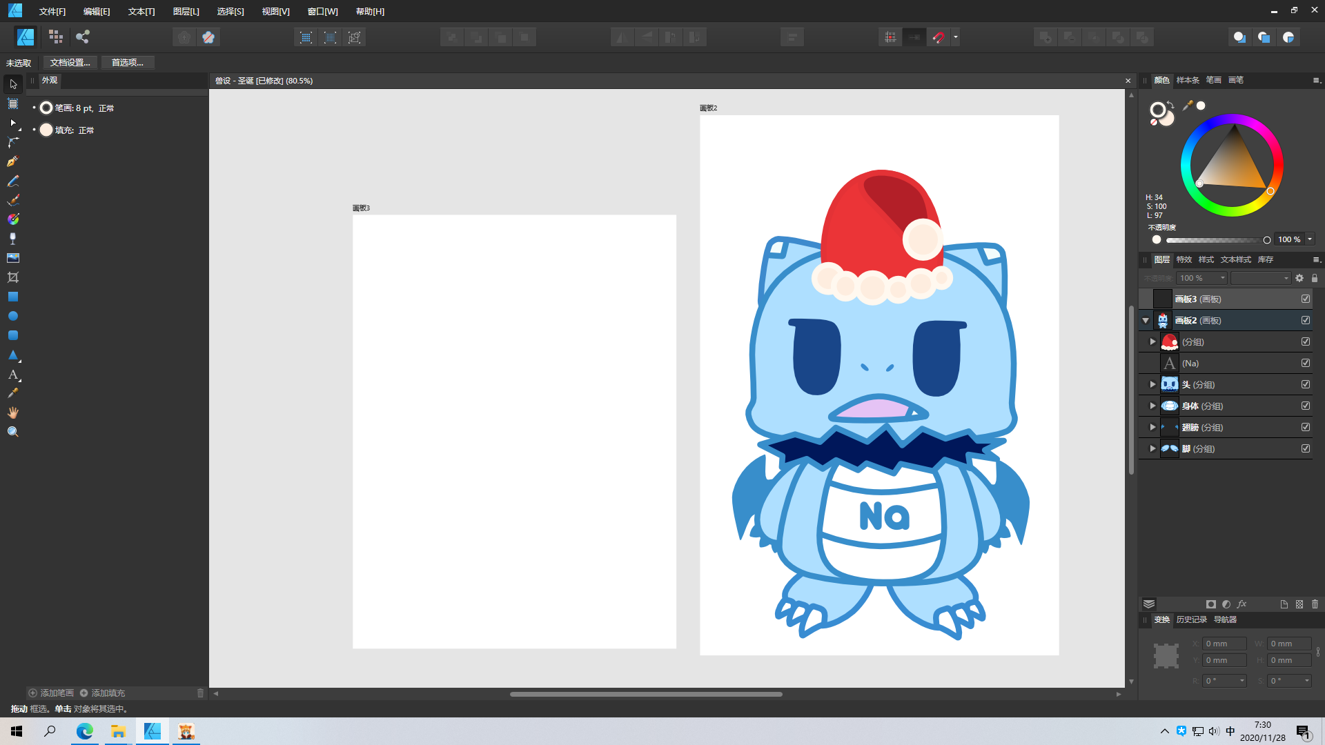Click the 首选项... button
1325x745 pixels.
(128, 63)
